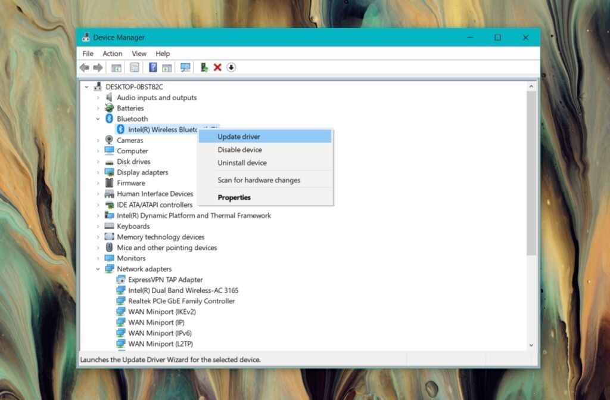Click the Back navigation arrow
610x400 pixels.
(x=83, y=67)
